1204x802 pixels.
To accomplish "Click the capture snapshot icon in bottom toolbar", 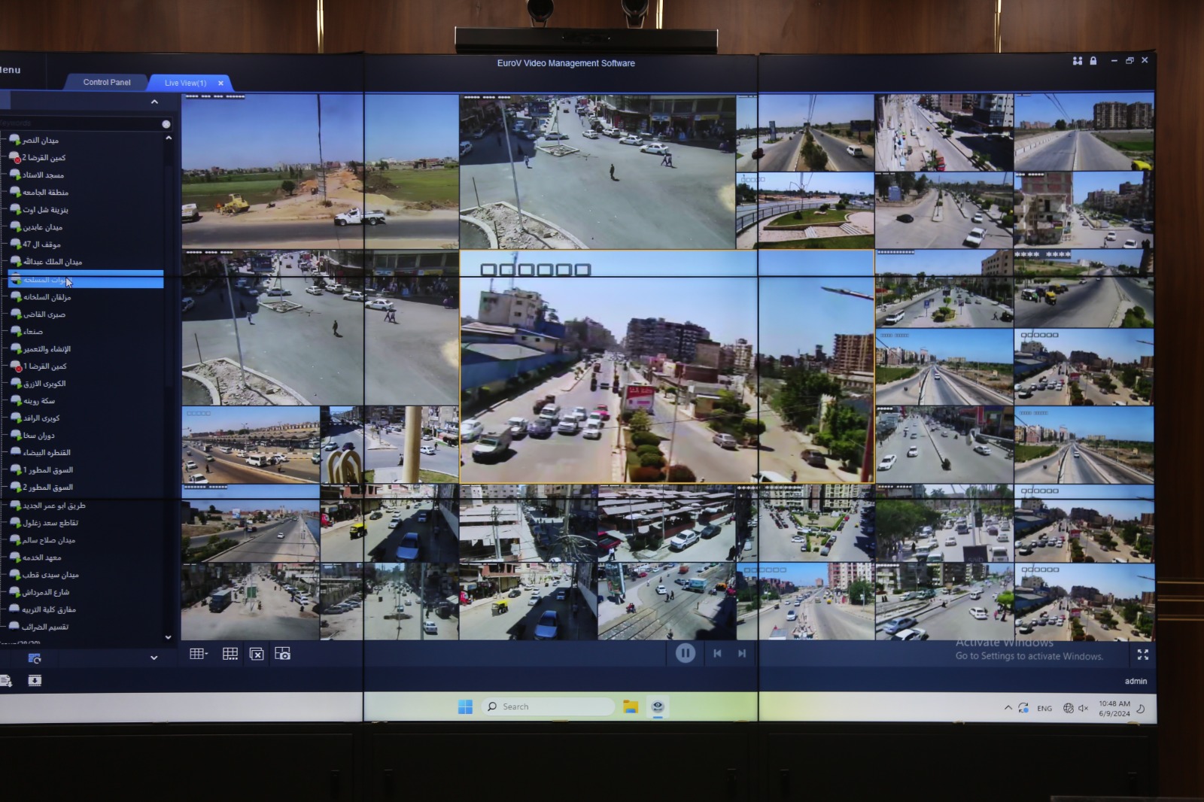I will [282, 654].
